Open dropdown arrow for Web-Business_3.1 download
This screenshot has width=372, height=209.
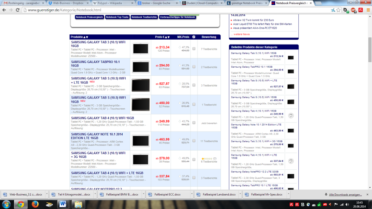pos(45,195)
